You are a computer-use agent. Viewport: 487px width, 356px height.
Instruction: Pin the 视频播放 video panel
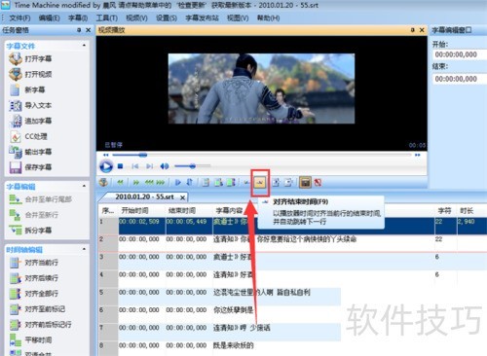[x=413, y=30]
